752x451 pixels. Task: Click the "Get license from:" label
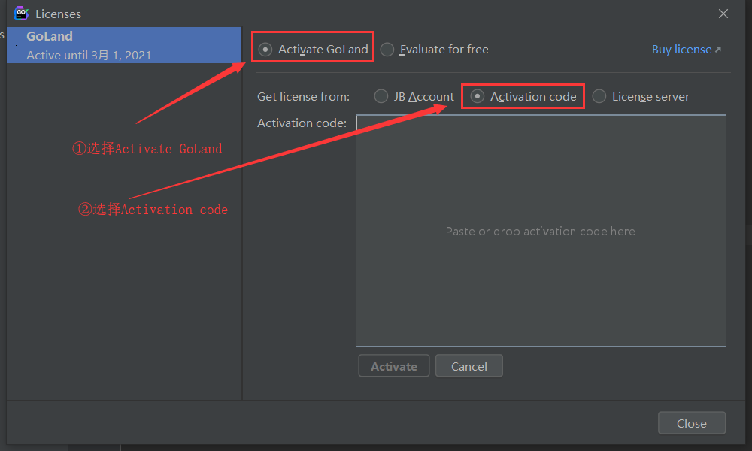303,96
